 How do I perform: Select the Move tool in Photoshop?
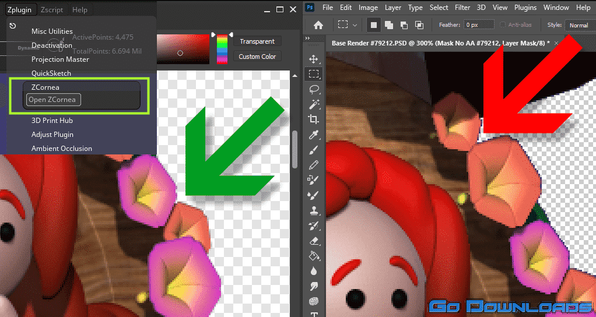click(314, 59)
